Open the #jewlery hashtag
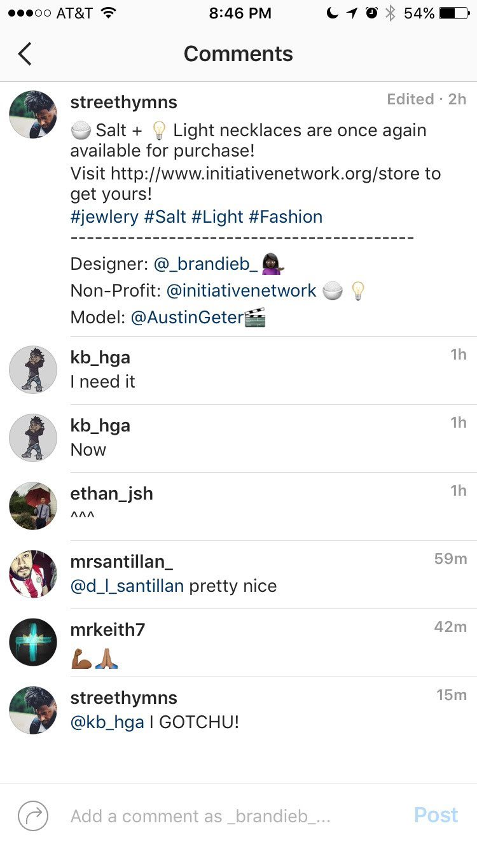 (x=104, y=216)
